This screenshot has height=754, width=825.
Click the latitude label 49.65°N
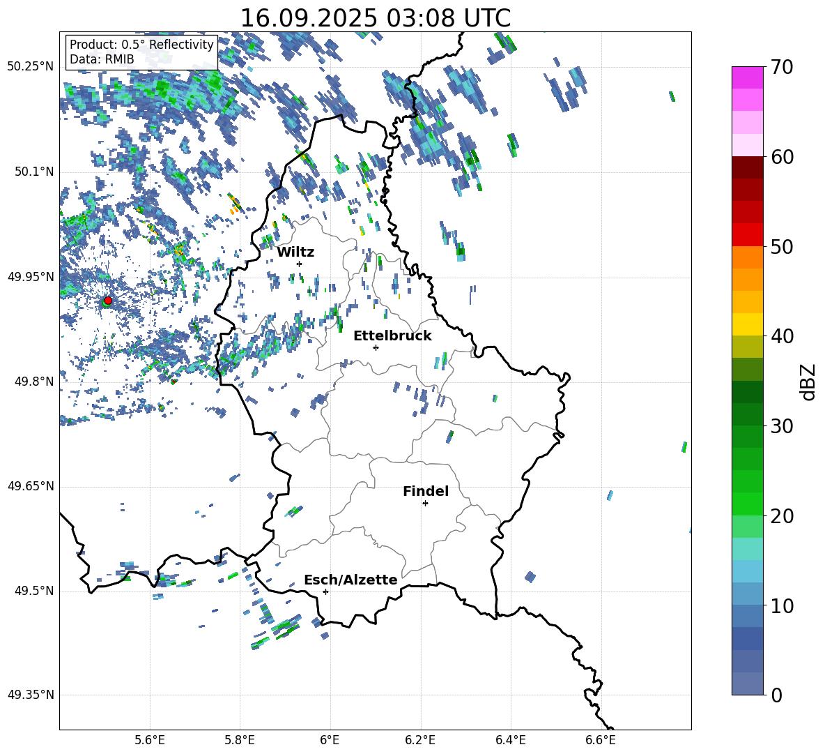point(31,485)
